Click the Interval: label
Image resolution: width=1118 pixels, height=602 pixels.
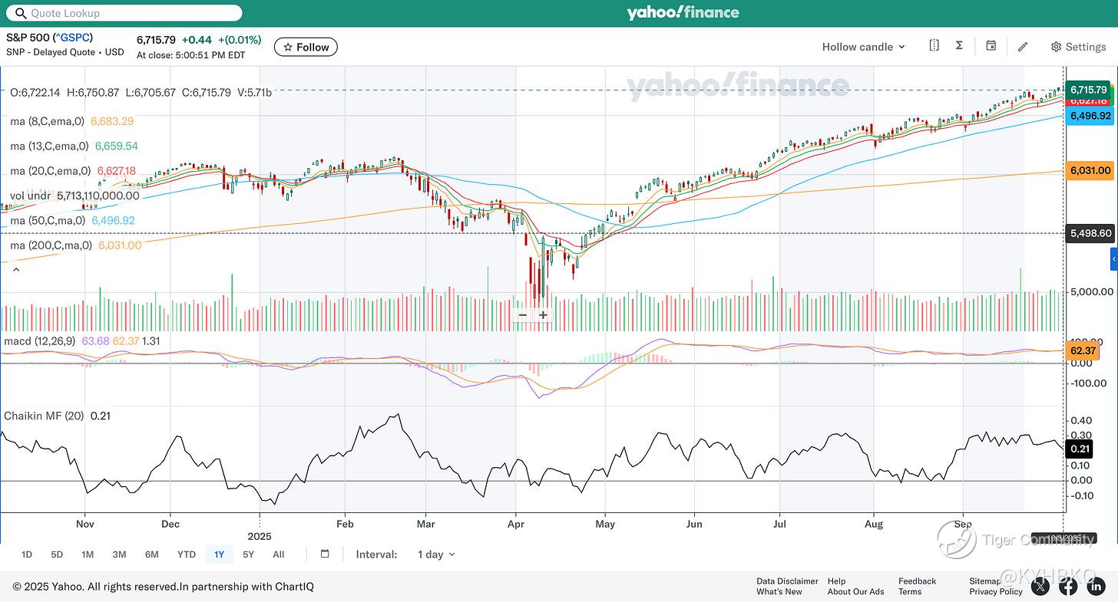tap(377, 554)
